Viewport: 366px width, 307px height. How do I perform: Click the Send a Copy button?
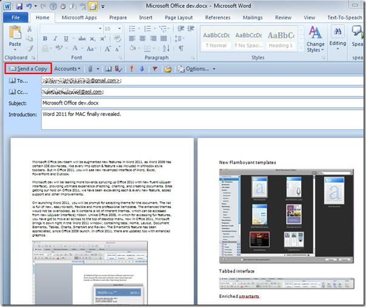tap(27, 69)
